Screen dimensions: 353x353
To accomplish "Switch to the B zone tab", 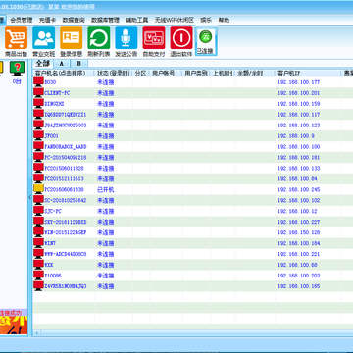I will click(x=79, y=64).
